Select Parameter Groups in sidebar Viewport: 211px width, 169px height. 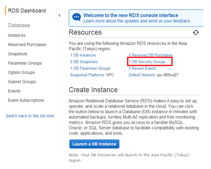25,63
